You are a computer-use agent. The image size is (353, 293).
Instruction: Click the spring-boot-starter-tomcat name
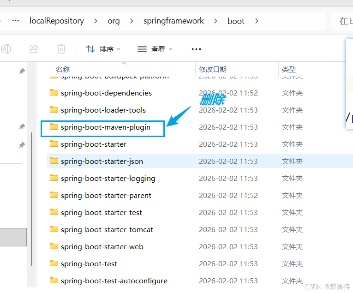point(107,230)
